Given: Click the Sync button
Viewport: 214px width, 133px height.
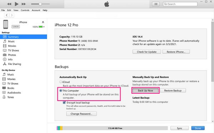Looking at the screenshot, I should tap(179, 128).
